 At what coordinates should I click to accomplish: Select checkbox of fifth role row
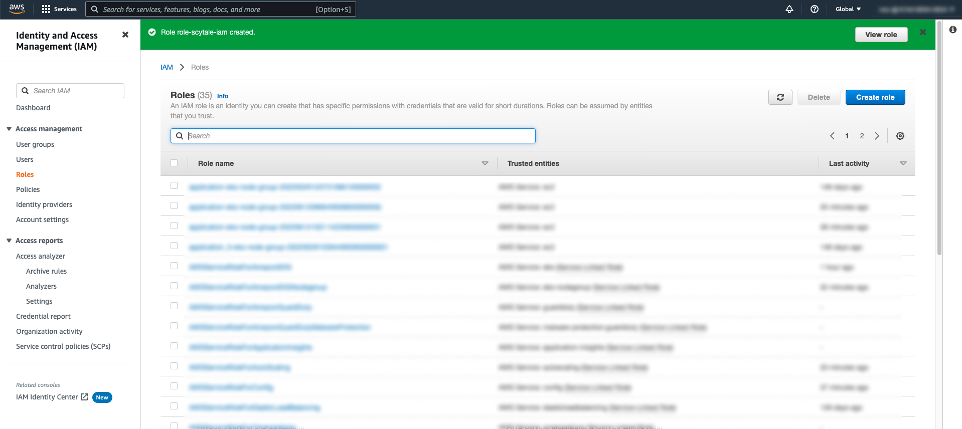pos(174,266)
